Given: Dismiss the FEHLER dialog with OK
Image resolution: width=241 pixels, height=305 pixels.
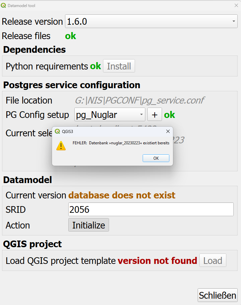Looking at the screenshot, I should (x=156, y=158).
